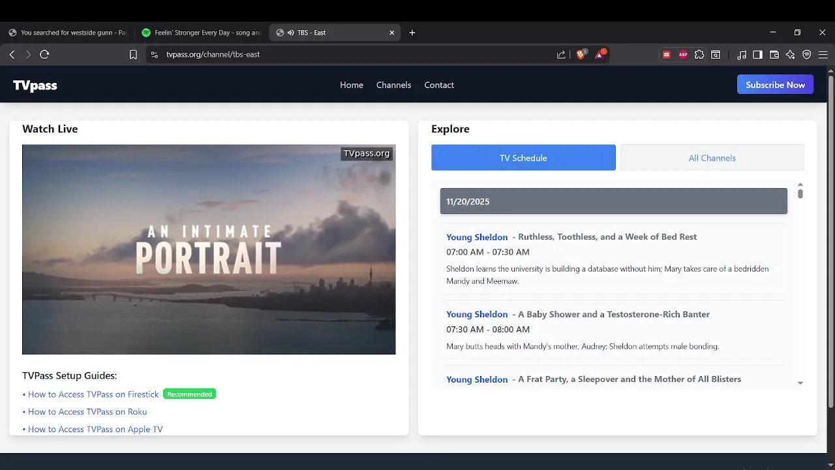Open How to Access TVPass on Roku link
The width and height of the screenshot is (835, 470).
coord(87,412)
